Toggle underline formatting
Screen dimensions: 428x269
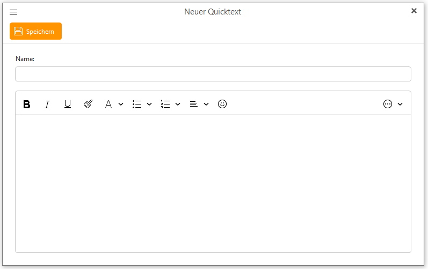coord(68,104)
